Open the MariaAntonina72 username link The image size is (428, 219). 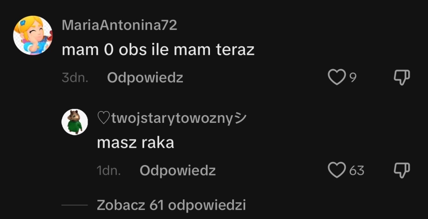[x=120, y=25]
